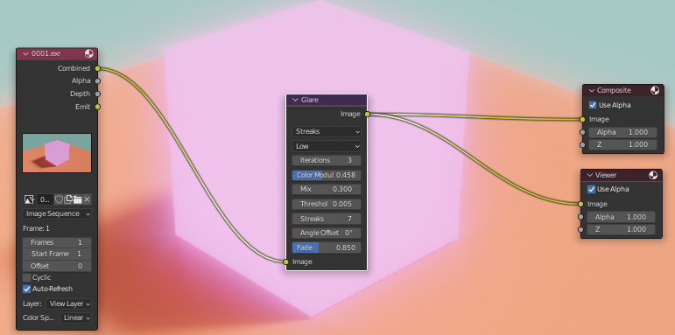The image size is (675, 335).
Task: Open image file via folder icon
Action: click(78, 199)
